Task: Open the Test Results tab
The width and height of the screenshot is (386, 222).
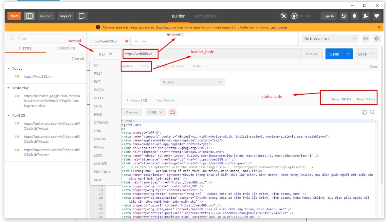Action: pyautogui.click(x=166, y=100)
